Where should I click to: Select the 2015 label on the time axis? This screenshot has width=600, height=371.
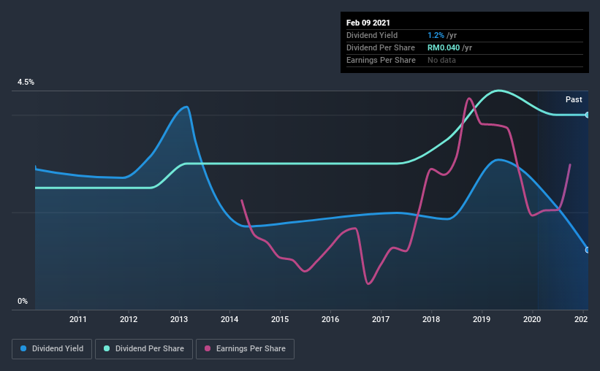coord(280,319)
